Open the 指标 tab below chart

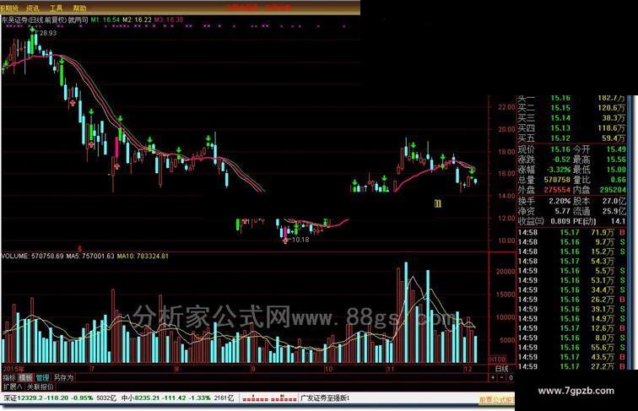9,377
